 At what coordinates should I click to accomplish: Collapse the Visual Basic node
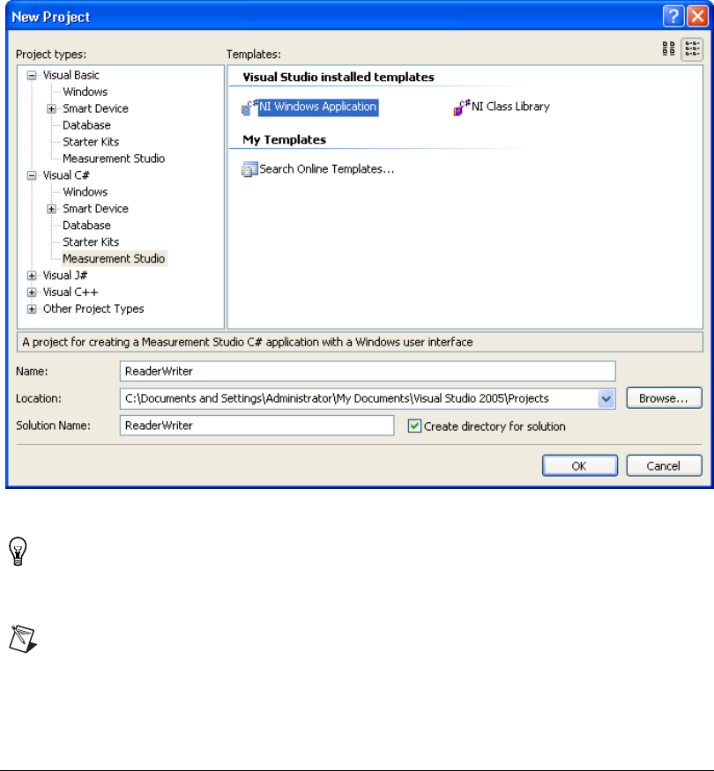pos(32,76)
